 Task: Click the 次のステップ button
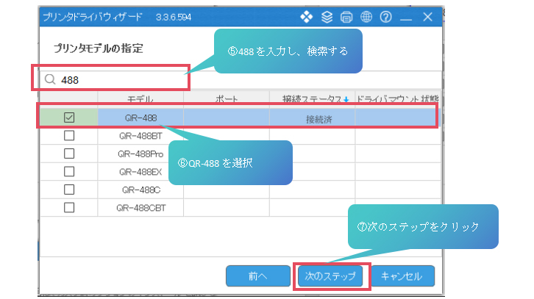click(330, 276)
